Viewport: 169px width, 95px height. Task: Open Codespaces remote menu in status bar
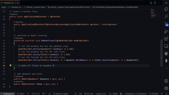coord(7,94)
